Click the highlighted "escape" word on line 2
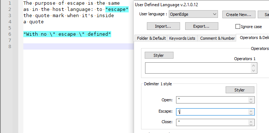 [117, 9]
